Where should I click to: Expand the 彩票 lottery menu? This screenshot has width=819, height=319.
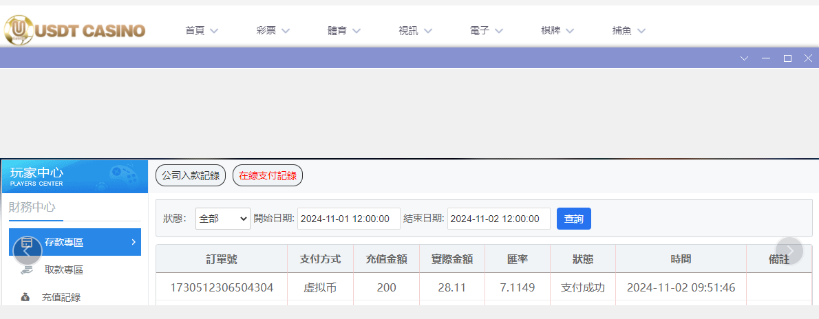(273, 30)
